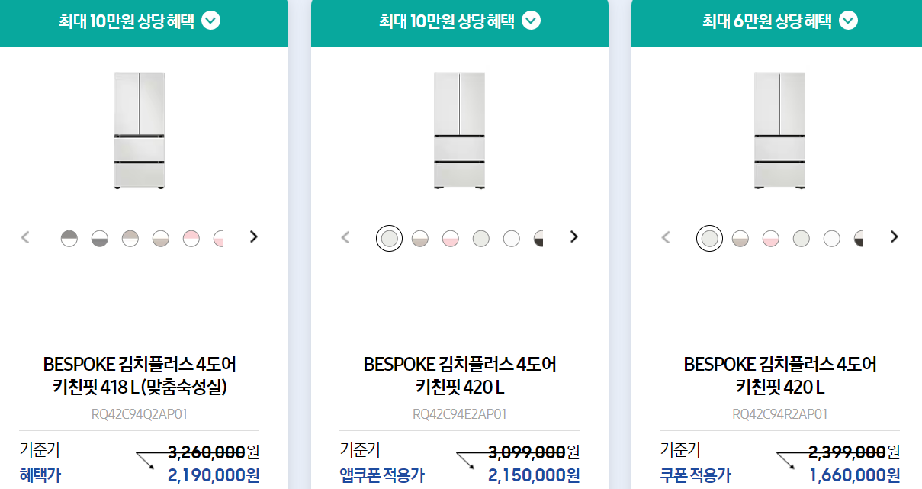Select the highlighted color circle on middle fridge
The height and width of the screenshot is (489, 922).
coord(389,237)
